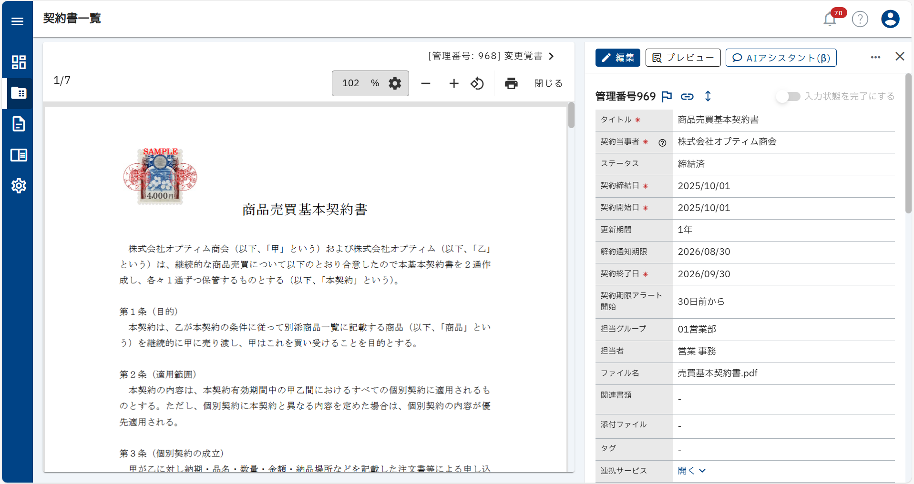Screen dimensions: 914x484
Task: Zoom in on the PDF with plus
Action: pyautogui.click(x=453, y=83)
